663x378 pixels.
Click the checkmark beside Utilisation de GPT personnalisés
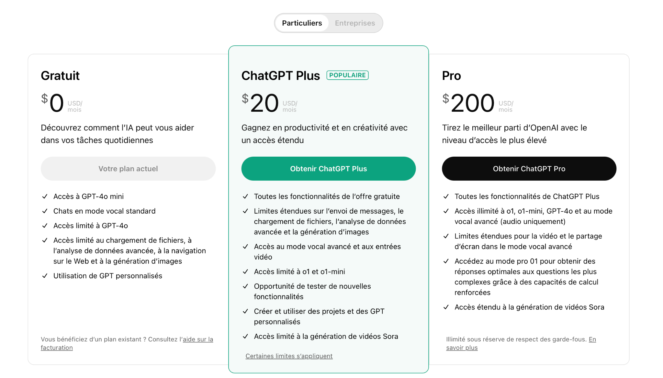(45, 276)
